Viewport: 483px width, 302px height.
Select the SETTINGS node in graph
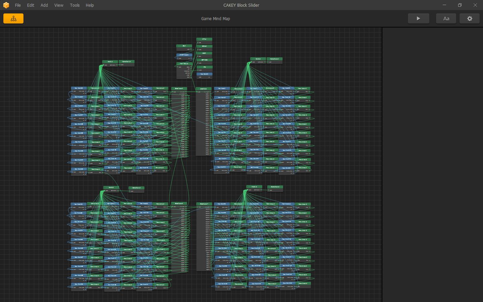tap(204, 60)
